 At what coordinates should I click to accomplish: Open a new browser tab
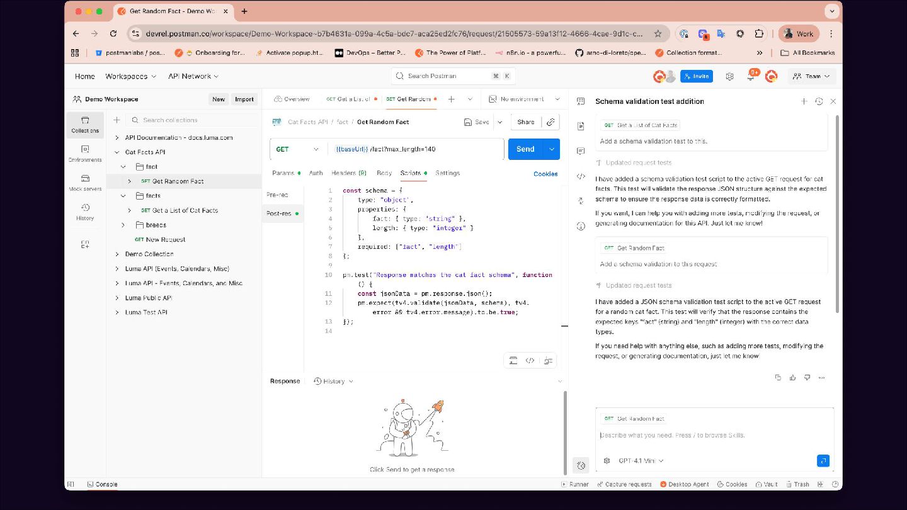(x=244, y=11)
